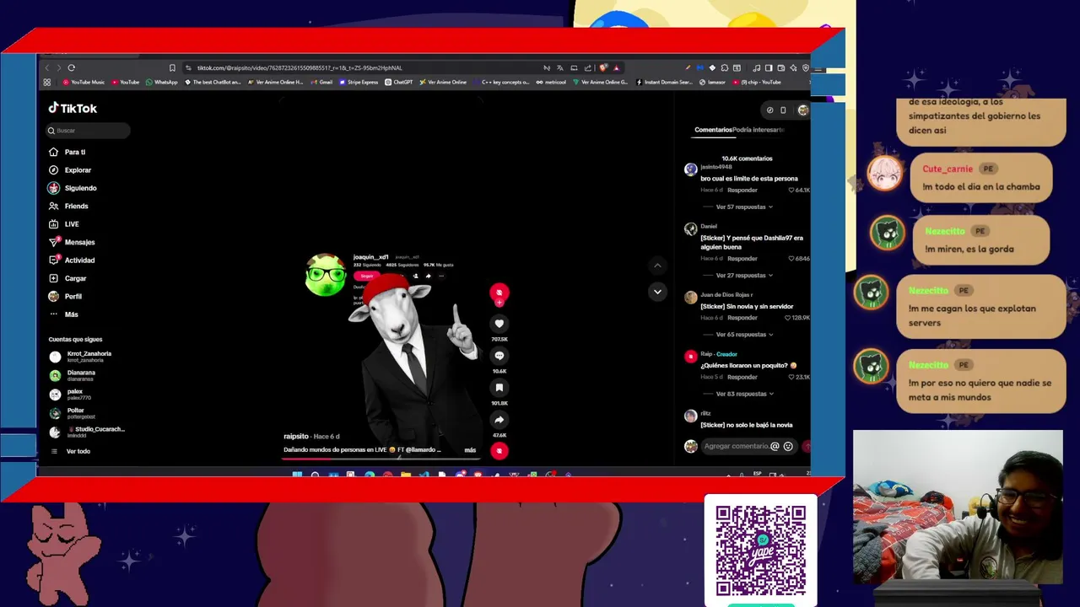Viewport: 1080px width, 607px height.
Task: Open more options on joaquin__xd1 profile card
Action: [x=441, y=276]
